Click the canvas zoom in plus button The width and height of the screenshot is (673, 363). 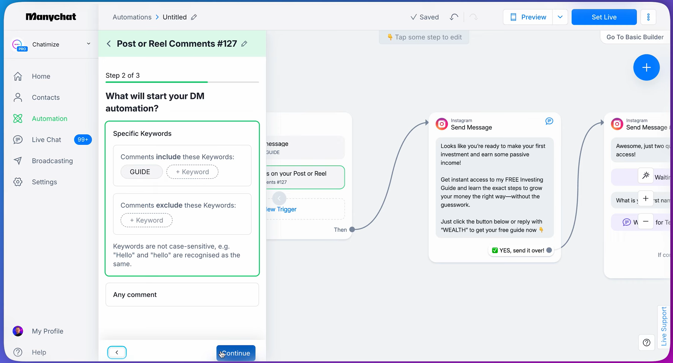(645, 198)
